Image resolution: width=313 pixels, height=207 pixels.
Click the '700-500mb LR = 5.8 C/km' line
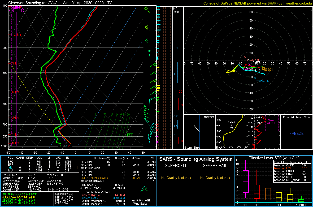(18, 202)
